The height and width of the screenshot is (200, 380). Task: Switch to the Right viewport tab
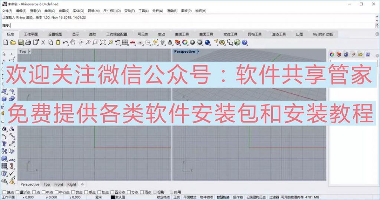72,184
